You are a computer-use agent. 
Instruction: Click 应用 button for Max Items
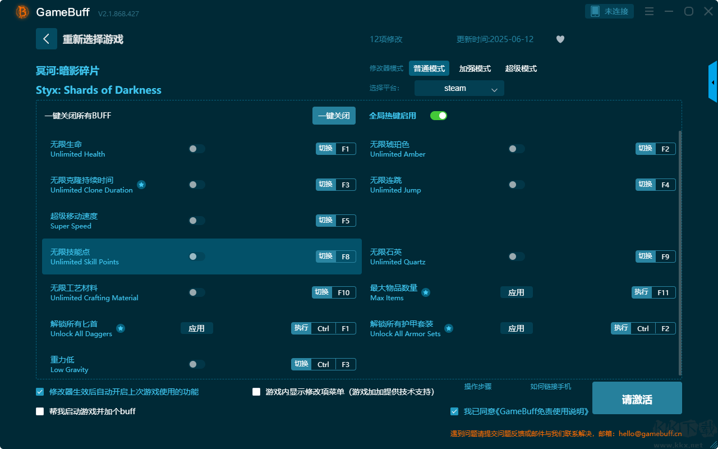click(517, 292)
